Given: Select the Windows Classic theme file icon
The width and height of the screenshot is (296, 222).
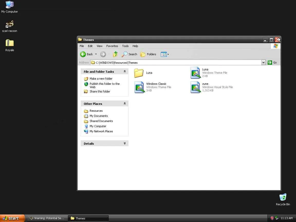Looking at the screenshot, I should pos(139,87).
